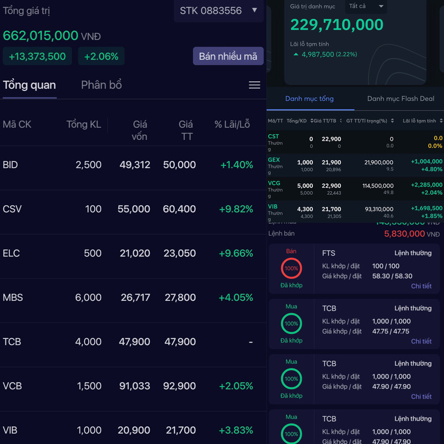The height and width of the screenshot is (444, 444).
Task: Tap the green 100% ring of TCB 47.75 order
Action: 291,324
